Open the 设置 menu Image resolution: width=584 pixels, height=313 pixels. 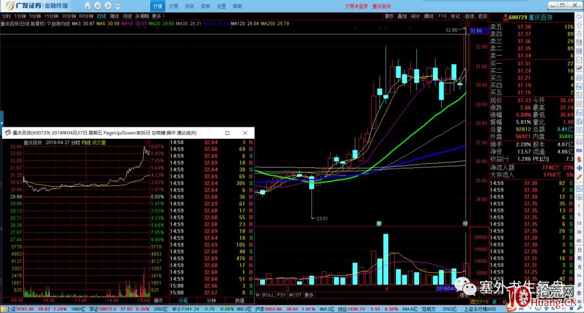(222, 6)
